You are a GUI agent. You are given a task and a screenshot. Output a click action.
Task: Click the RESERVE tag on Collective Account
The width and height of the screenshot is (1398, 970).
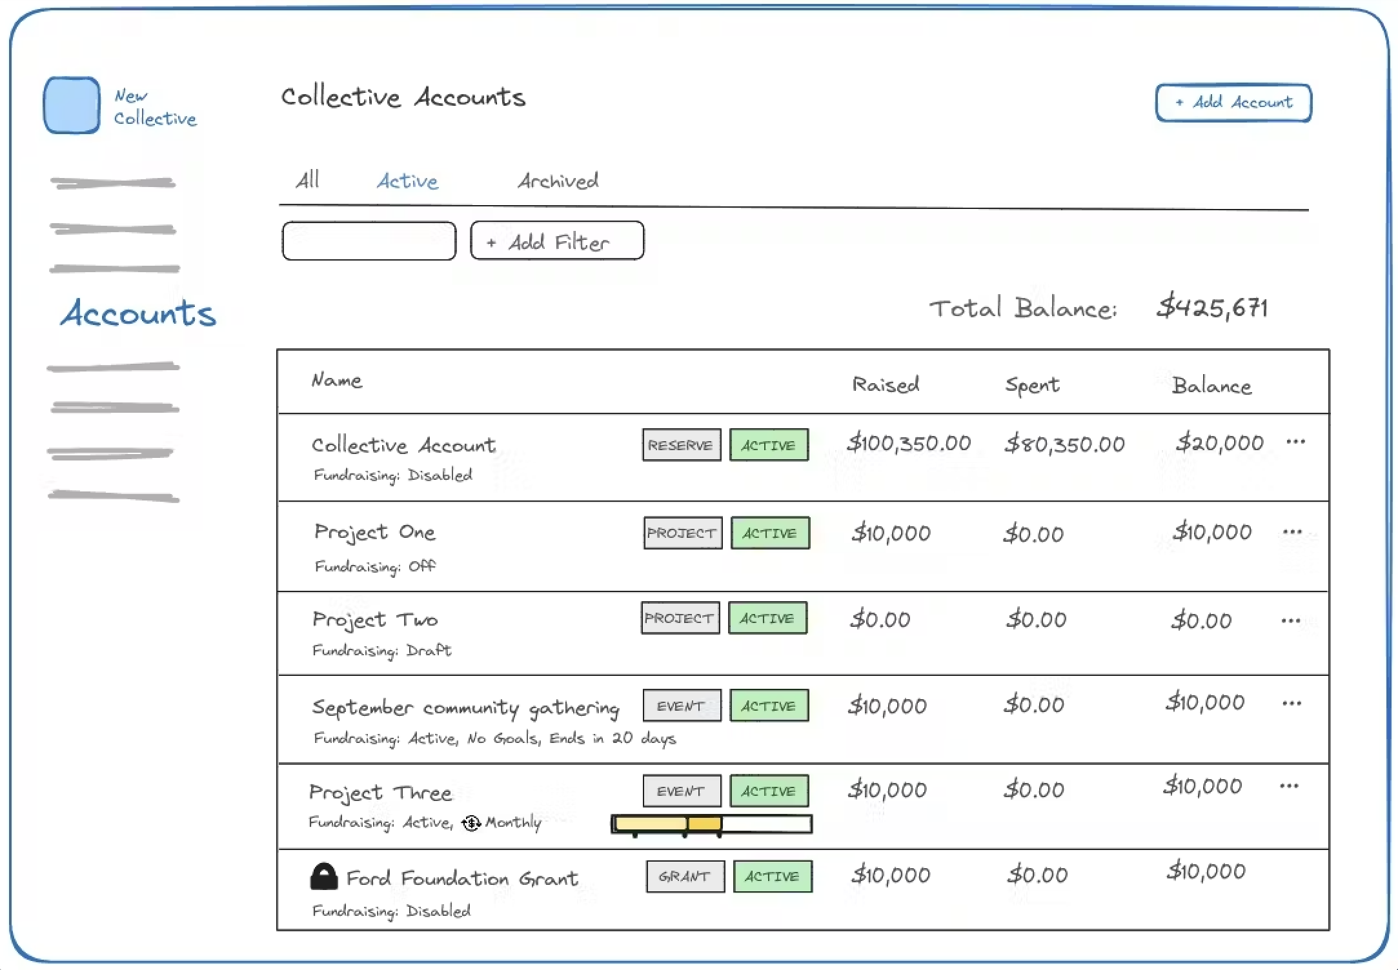click(681, 445)
